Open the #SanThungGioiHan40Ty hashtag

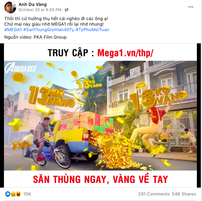click(49, 30)
